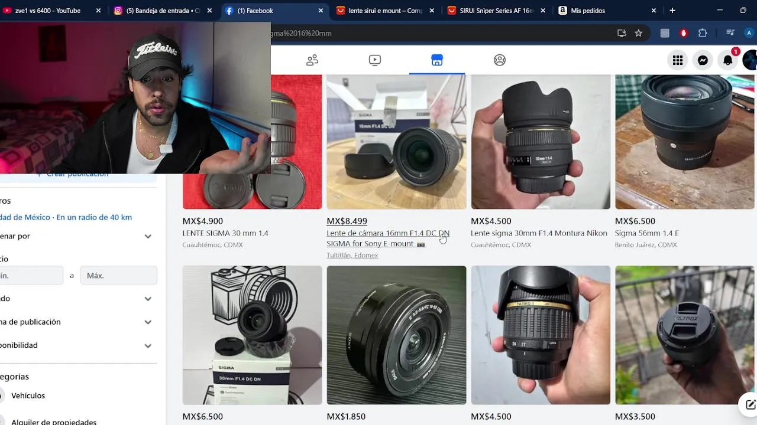
Task: Click the Máx. price input field
Action: (x=118, y=276)
